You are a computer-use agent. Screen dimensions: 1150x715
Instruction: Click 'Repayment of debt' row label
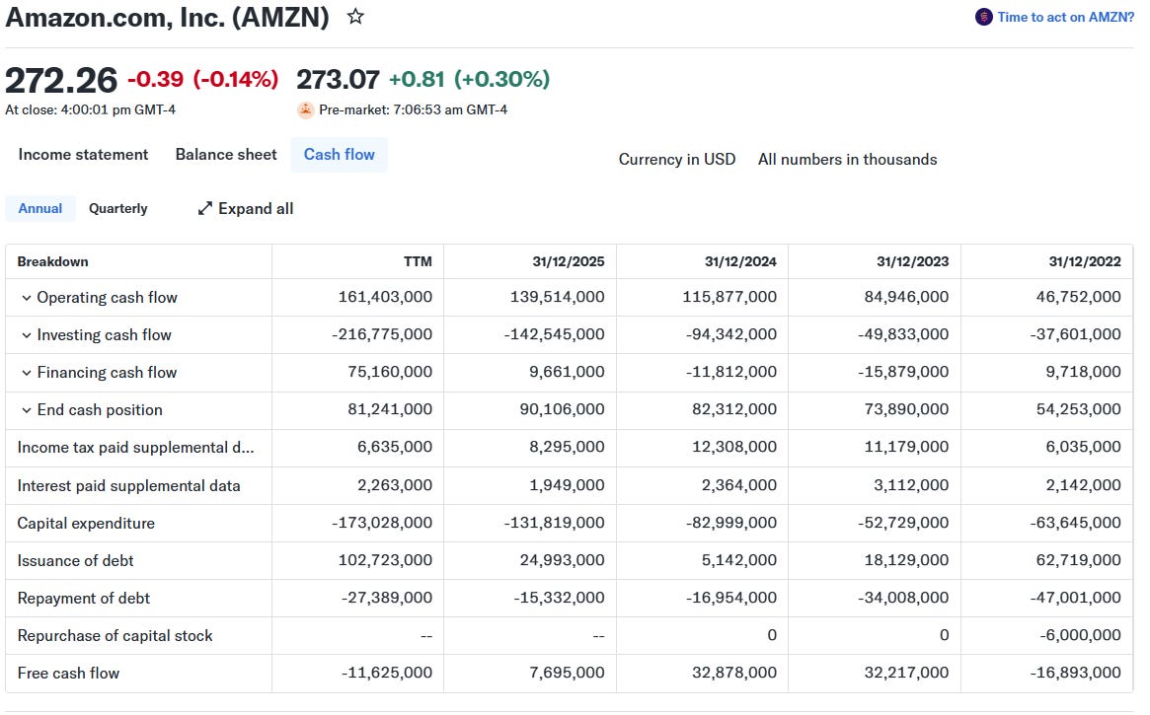tap(83, 598)
